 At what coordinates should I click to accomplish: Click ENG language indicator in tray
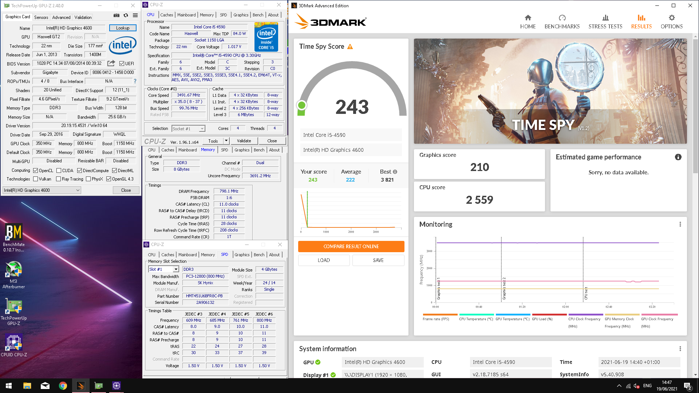coord(647,386)
